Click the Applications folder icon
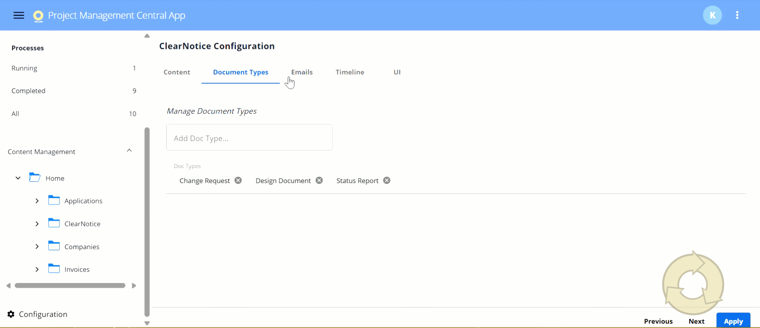Viewport: 760px width, 328px height. [x=54, y=200]
